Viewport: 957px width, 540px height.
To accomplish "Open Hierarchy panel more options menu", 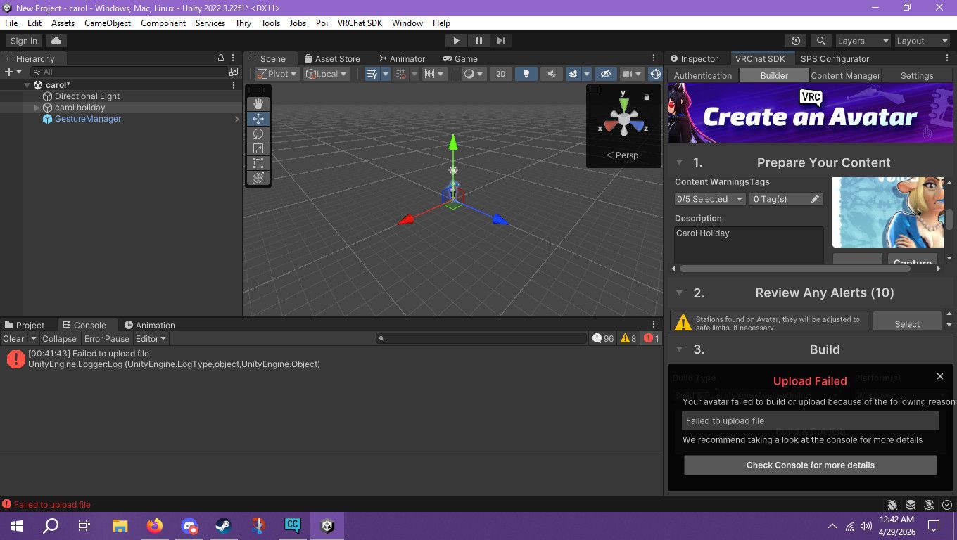I will point(234,58).
